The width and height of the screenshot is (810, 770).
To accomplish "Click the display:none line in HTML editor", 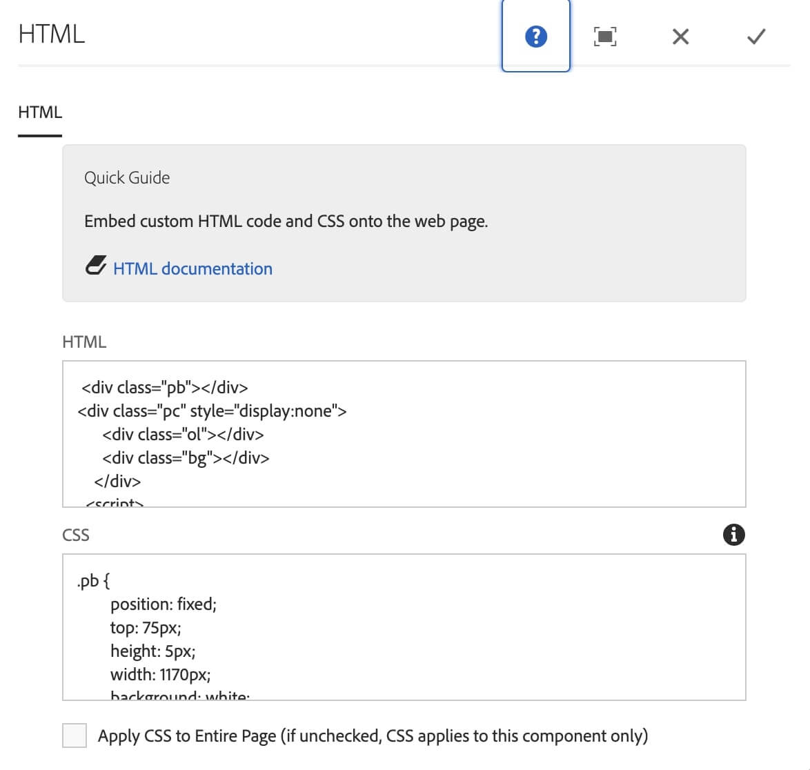I will tap(212, 411).
